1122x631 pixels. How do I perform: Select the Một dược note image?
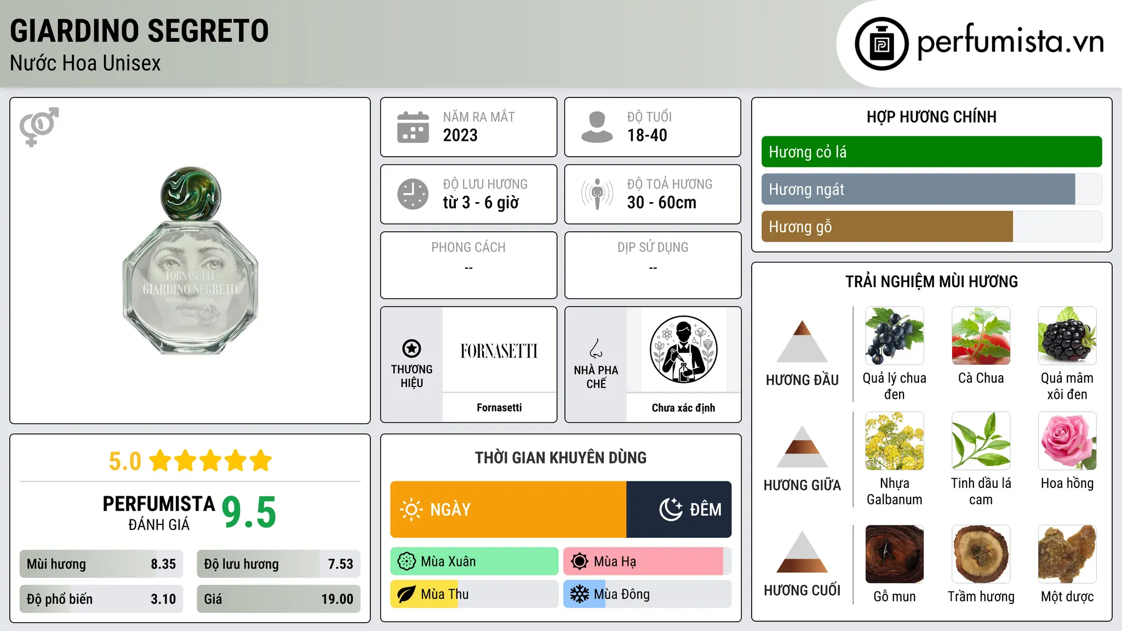click(1067, 554)
